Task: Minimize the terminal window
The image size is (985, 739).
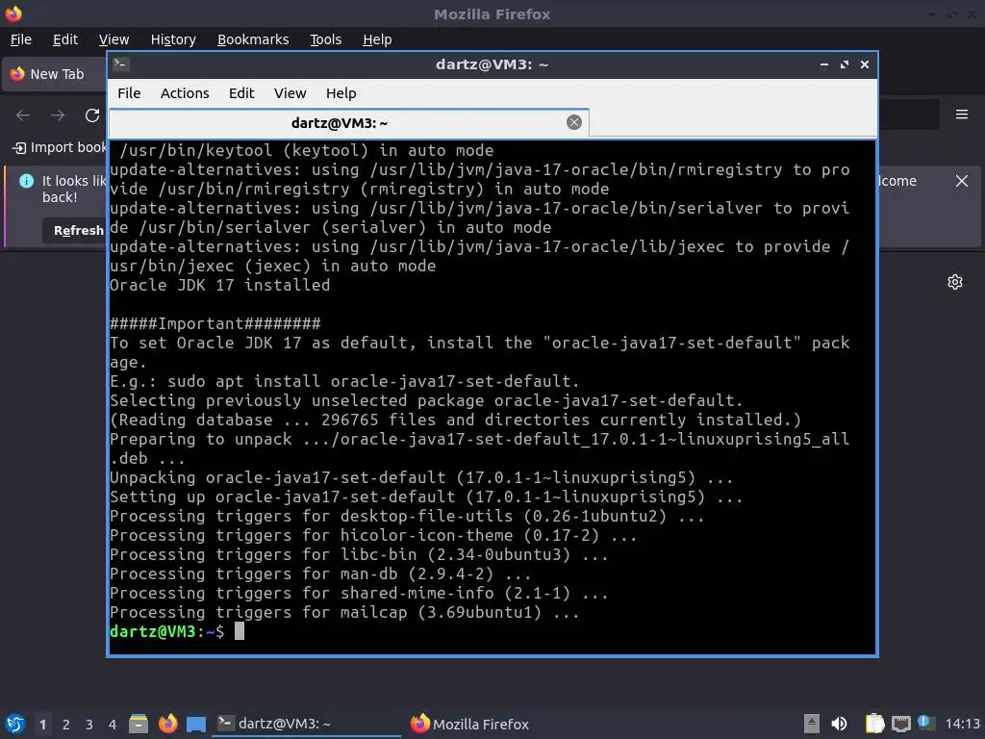Action: point(824,64)
